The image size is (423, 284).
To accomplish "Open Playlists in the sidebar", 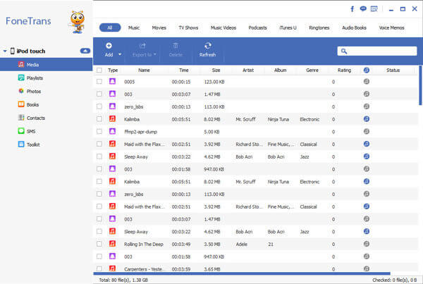I will point(35,78).
